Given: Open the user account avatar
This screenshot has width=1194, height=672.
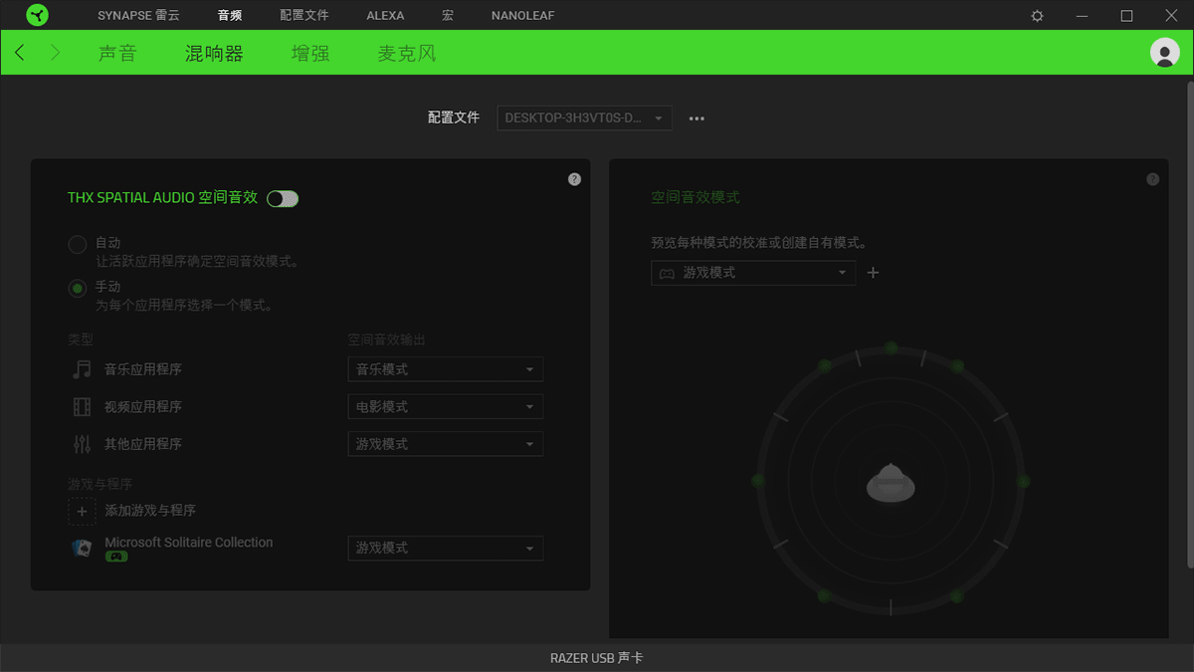Looking at the screenshot, I should click(1164, 53).
